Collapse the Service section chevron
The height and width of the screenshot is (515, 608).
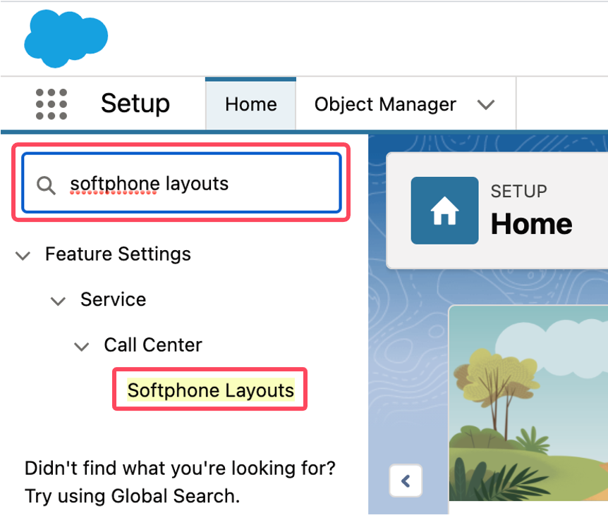(x=58, y=301)
